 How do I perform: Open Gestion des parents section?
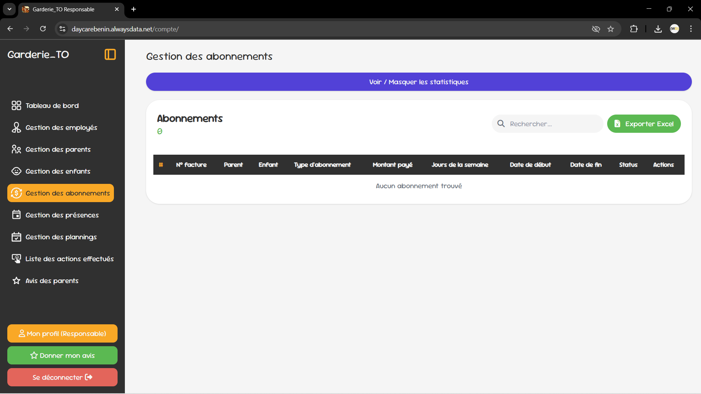pyautogui.click(x=58, y=149)
